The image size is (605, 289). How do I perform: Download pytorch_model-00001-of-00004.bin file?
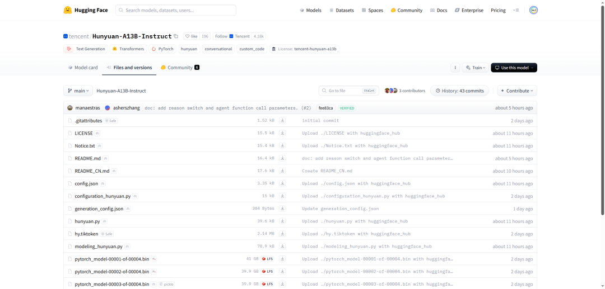tap(282, 259)
